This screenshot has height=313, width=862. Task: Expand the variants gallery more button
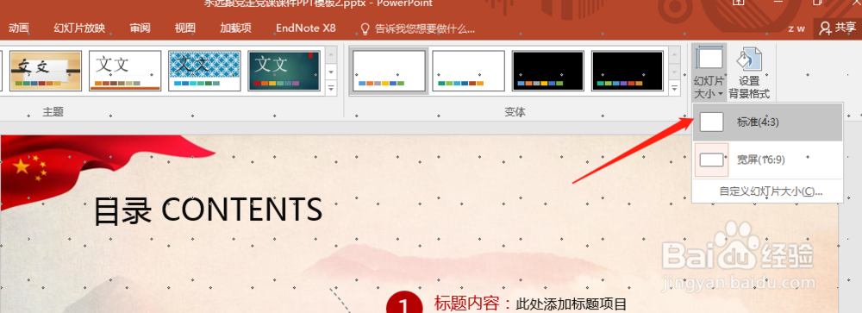click(x=675, y=87)
